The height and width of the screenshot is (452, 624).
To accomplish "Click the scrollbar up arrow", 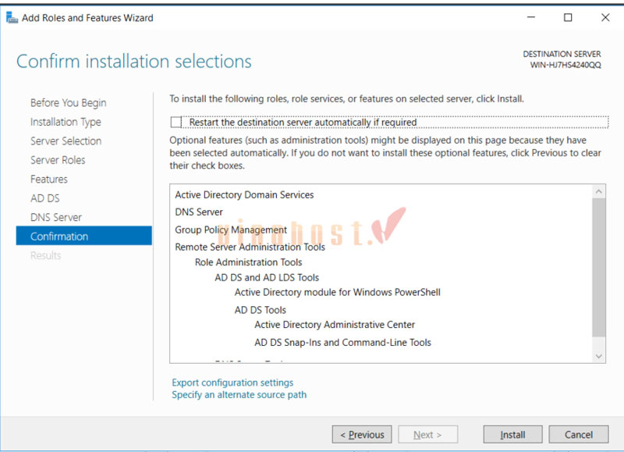I will 600,190.
